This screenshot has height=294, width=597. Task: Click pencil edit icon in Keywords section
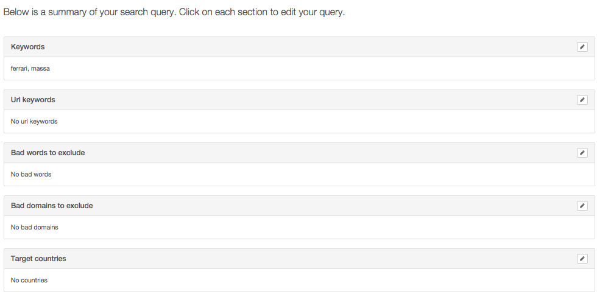click(582, 47)
